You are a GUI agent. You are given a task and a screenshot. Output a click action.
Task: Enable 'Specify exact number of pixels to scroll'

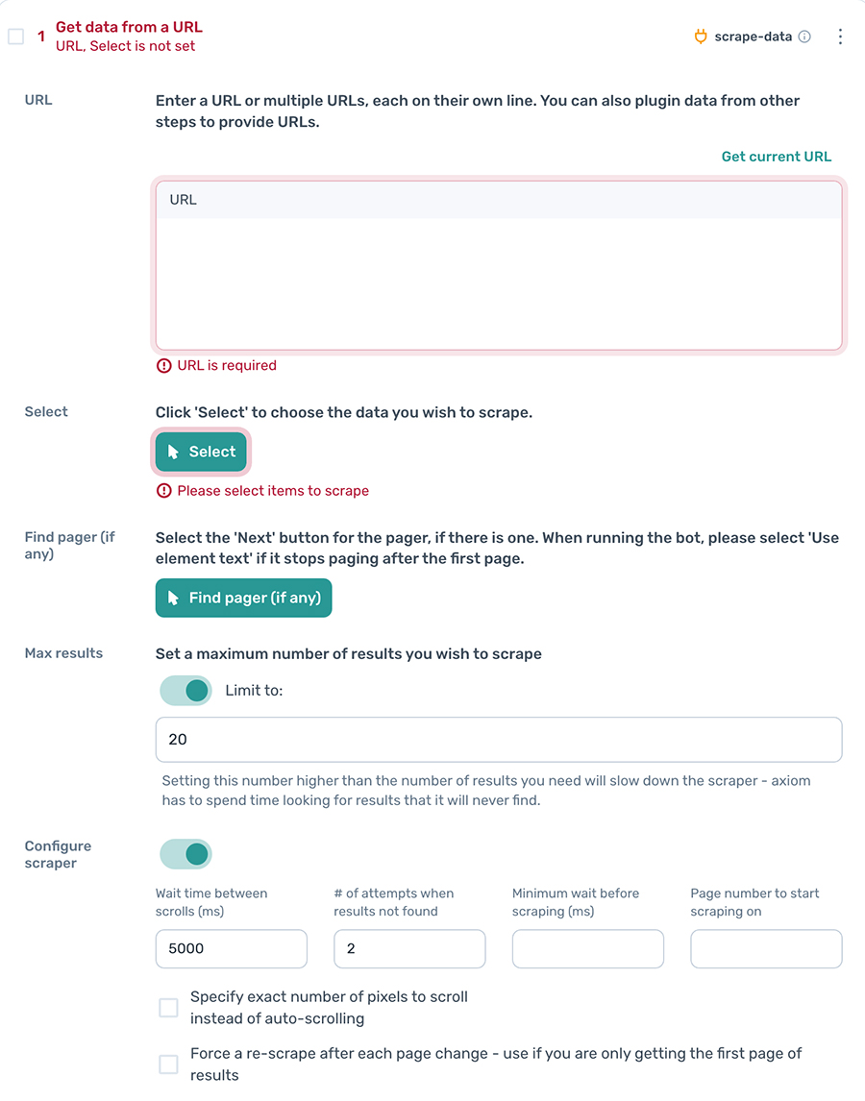click(168, 1007)
